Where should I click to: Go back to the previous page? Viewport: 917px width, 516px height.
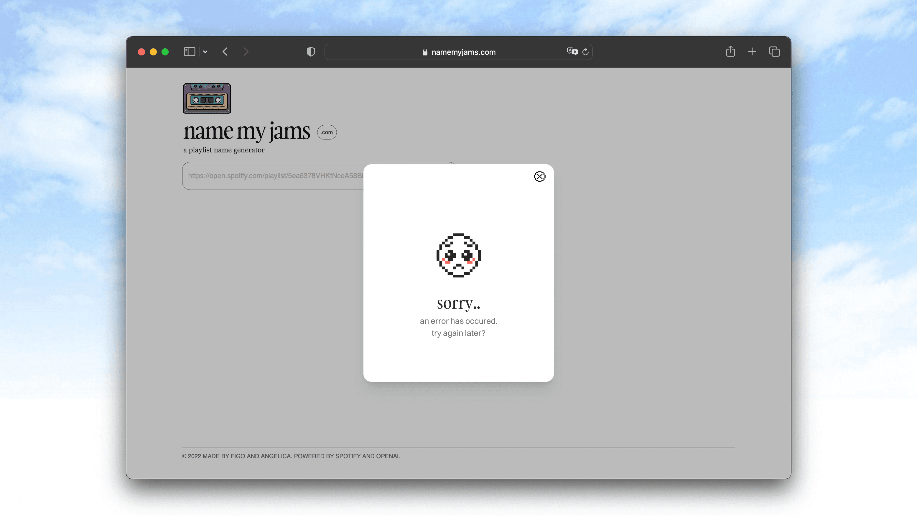tap(225, 52)
